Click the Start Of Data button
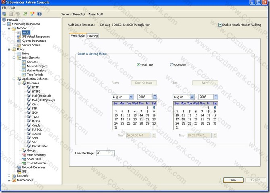The width and height of the screenshot is (270, 193). tap(144, 83)
